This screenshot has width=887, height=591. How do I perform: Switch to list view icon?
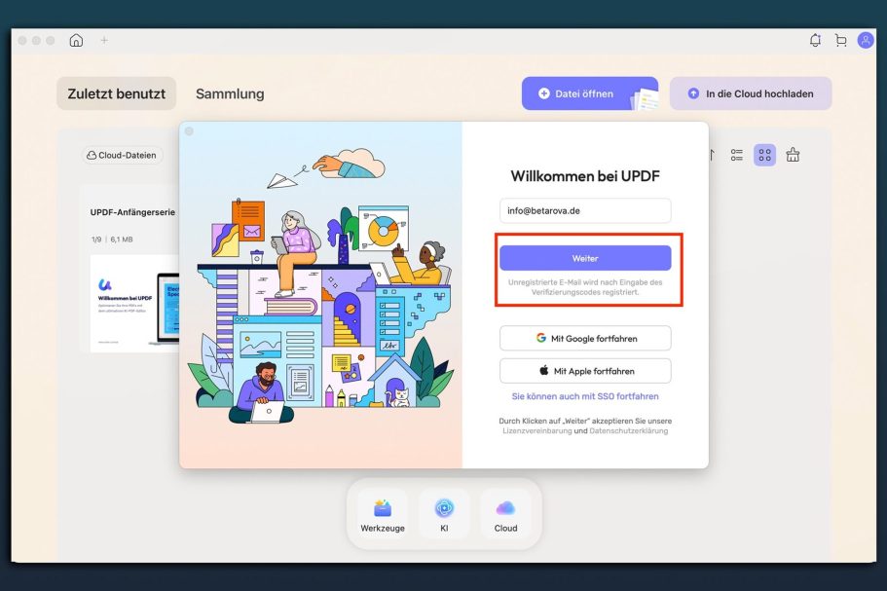pos(736,155)
